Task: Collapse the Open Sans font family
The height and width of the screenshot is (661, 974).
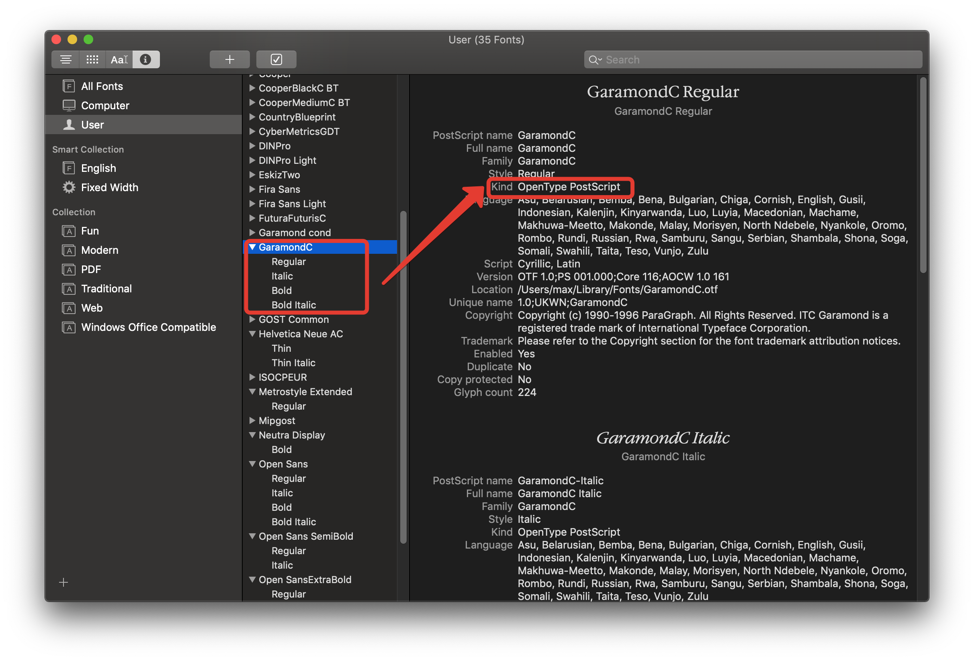Action: click(252, 464)
